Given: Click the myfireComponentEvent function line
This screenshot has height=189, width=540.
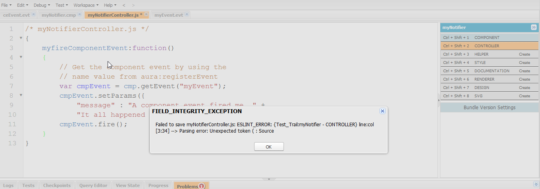Looking at the screenshot, I should click(108, 48).
